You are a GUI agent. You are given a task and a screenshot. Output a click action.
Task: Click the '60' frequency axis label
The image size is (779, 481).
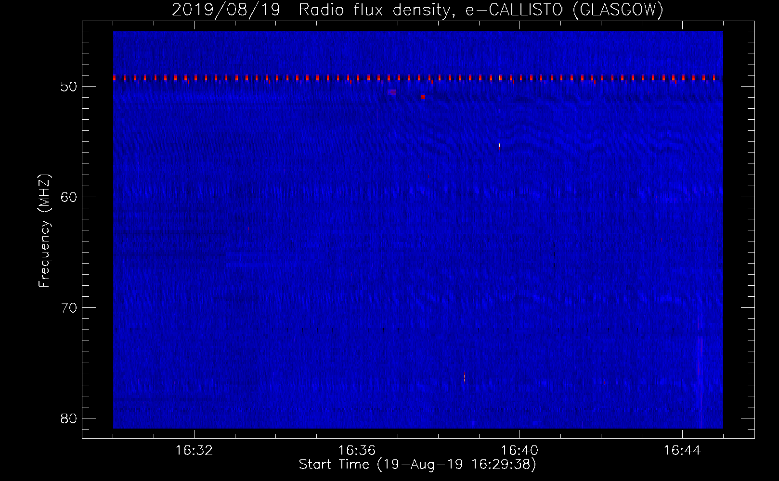[69, 197]
